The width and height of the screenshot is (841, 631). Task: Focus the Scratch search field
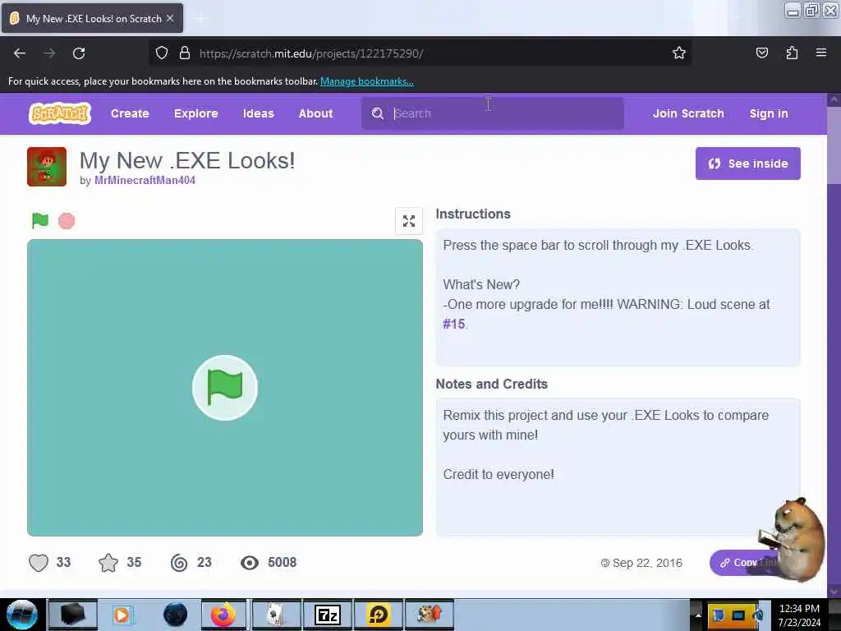click(493, 113)
